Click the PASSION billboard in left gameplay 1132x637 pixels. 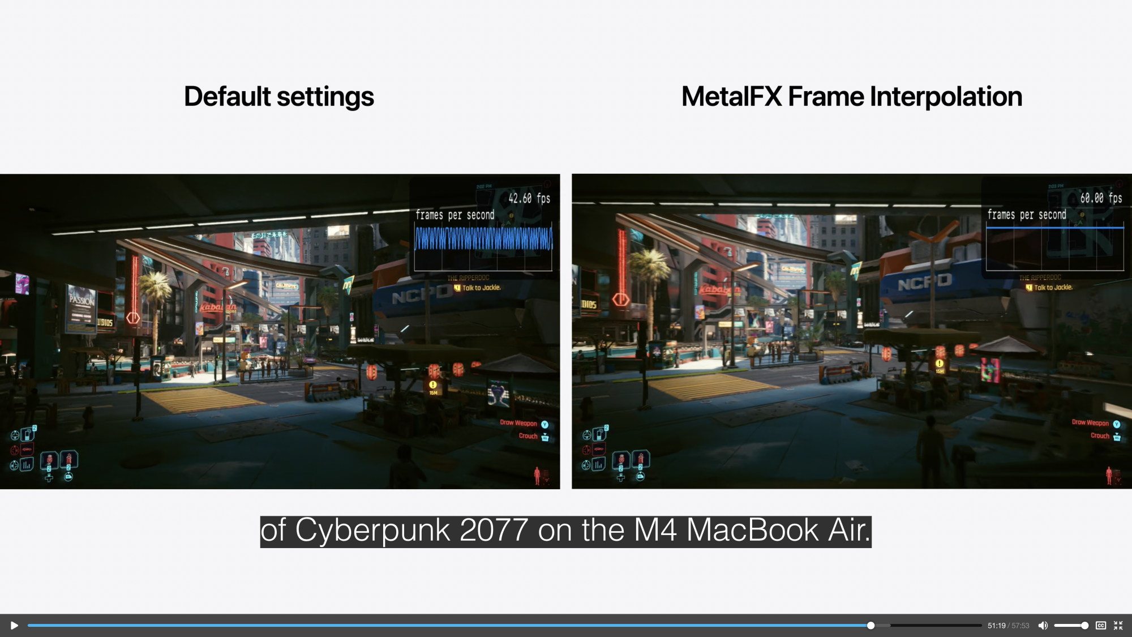pos(82,301)
